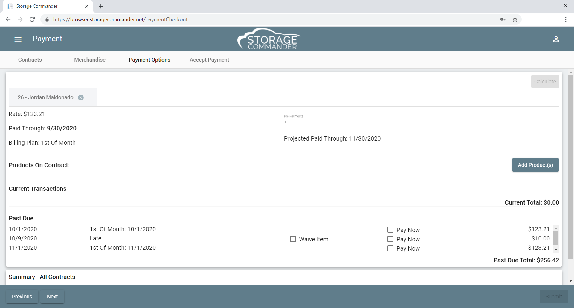Click the Storage Commander logo

point(268,39)
